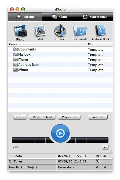Switch to the Backup tab
The height and width of the screenshot is (180, 120).
(25, 17)
